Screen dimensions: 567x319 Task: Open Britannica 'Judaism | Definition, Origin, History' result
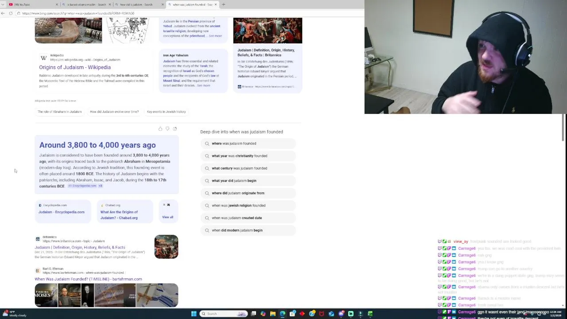click(x=80, y=247)
